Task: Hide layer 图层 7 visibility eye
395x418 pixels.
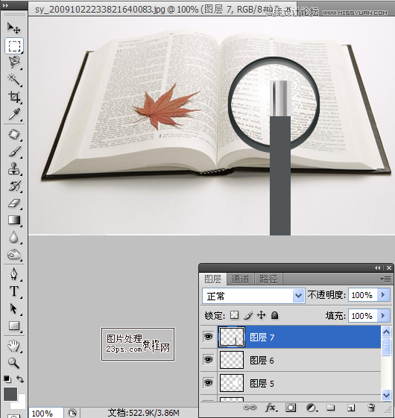Action: point(208,337)
